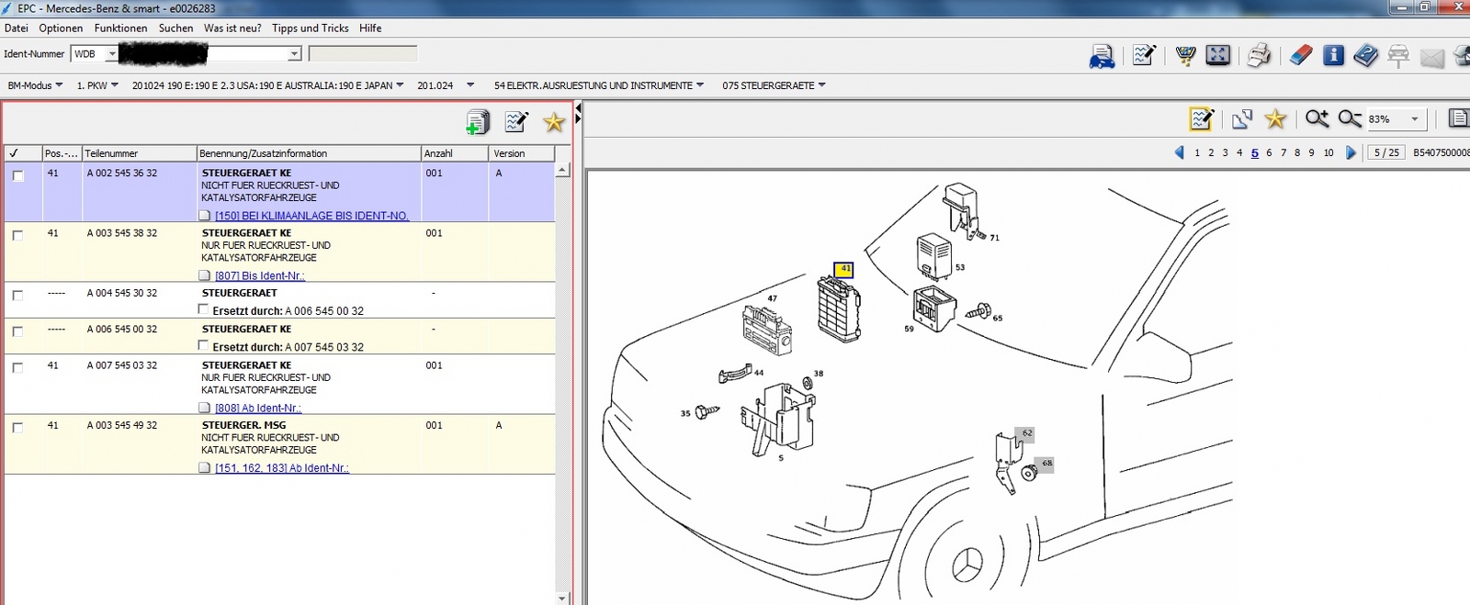
Task: Click the fullscreen expand arrows icon
Action: 1217,55
